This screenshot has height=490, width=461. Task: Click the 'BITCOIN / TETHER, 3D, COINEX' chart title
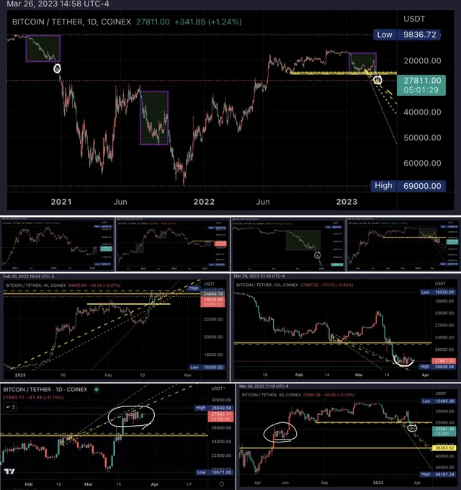pos(271,395)
